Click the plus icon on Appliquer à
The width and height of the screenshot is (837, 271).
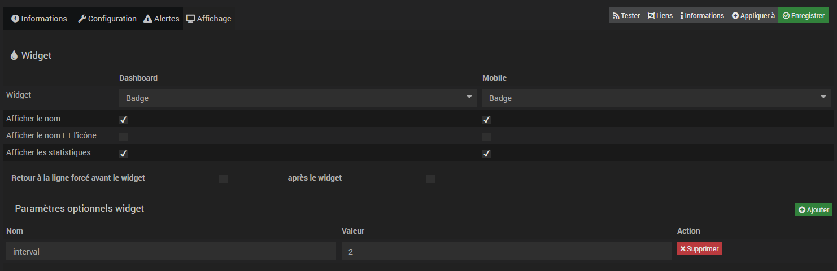(735, 16)
